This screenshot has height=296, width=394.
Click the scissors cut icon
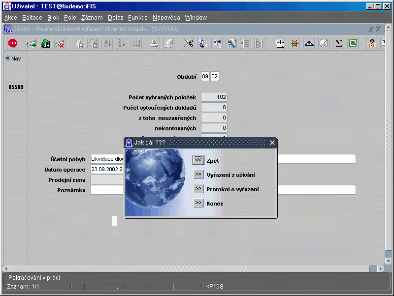188,43
